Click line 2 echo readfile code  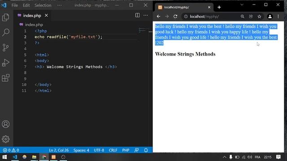click(x=69, y=37)
